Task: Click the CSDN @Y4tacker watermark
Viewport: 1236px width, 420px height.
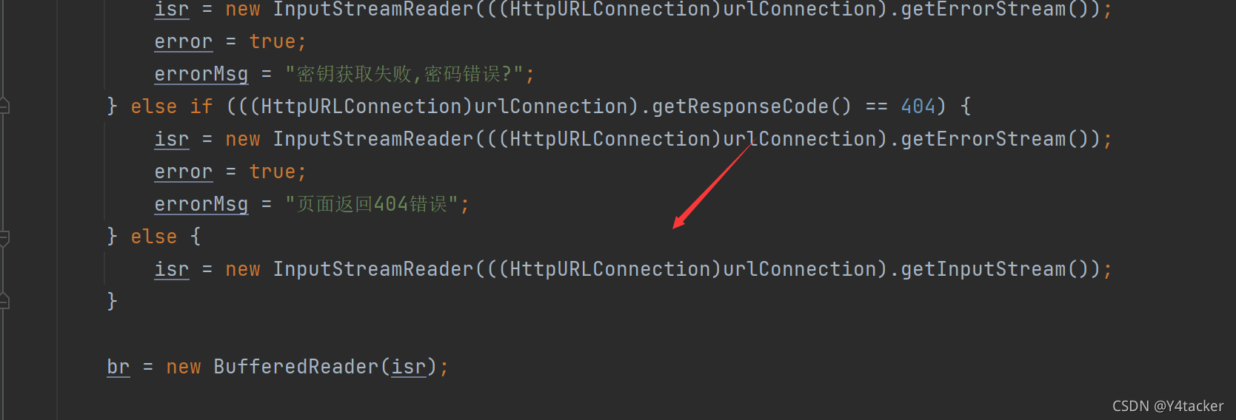Action: (x=1168, y=406)
